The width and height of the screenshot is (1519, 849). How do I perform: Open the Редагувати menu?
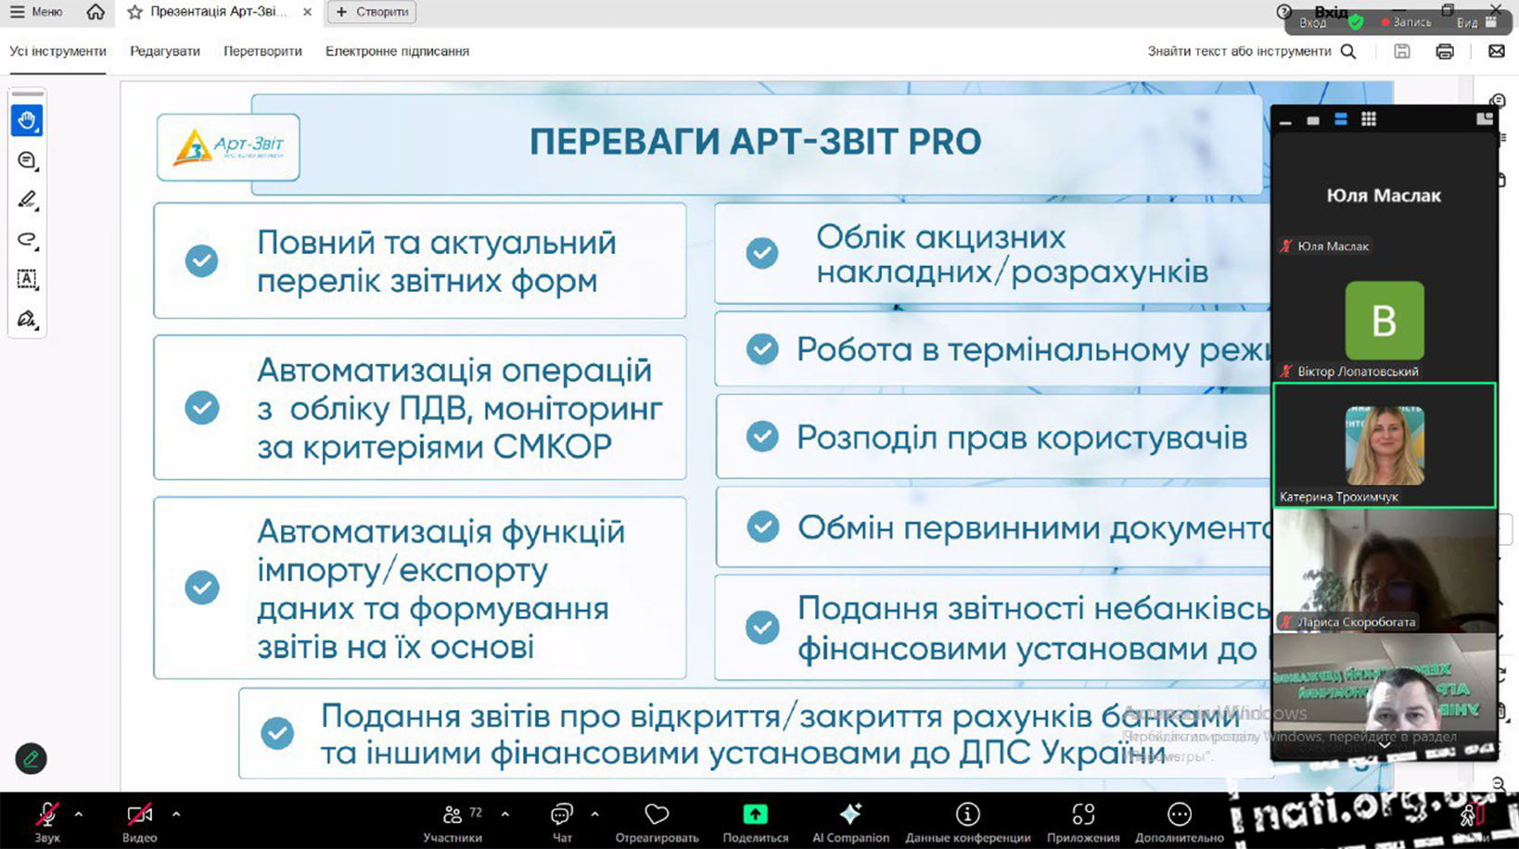(x=165, y=51)
